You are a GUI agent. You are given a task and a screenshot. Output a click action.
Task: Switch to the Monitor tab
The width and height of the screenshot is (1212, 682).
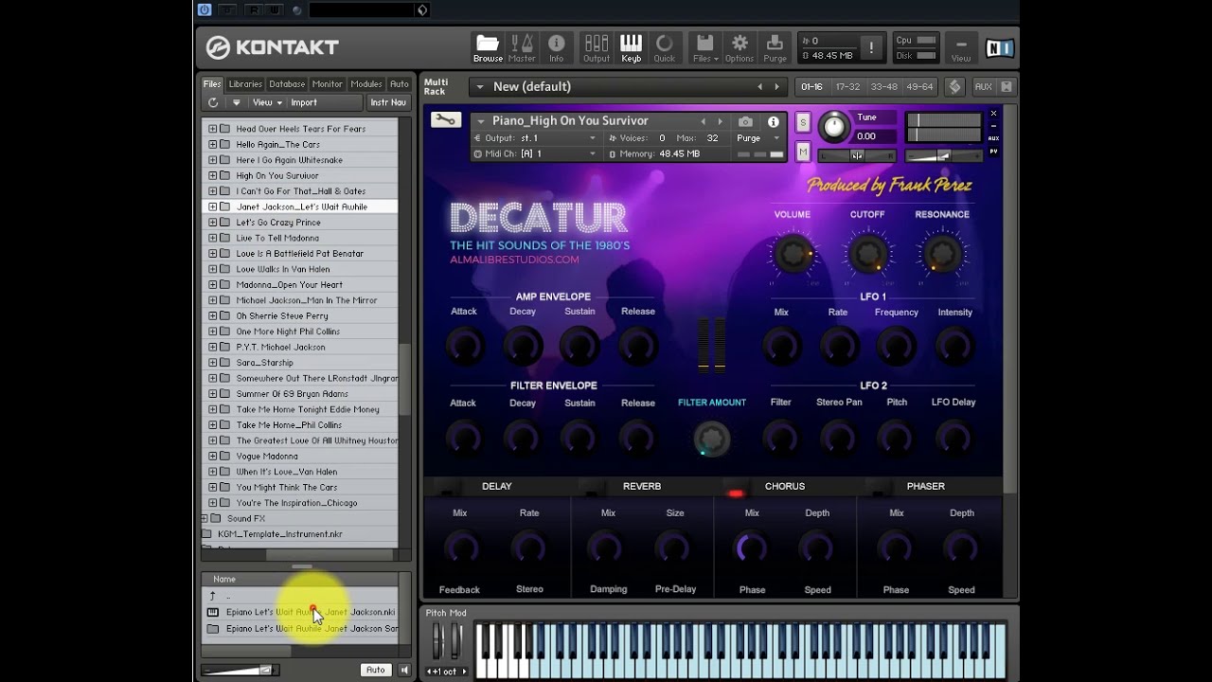pos(328,83)
